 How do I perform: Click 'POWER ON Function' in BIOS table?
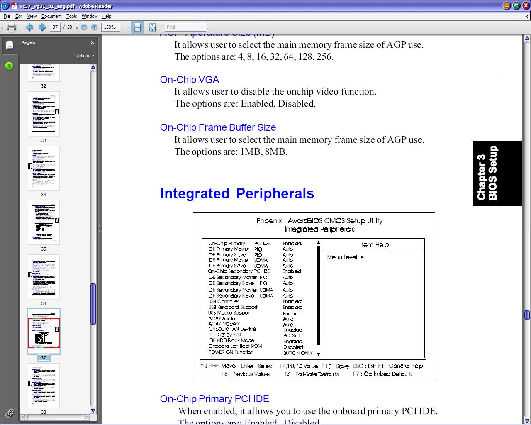[x=231, y=352]
